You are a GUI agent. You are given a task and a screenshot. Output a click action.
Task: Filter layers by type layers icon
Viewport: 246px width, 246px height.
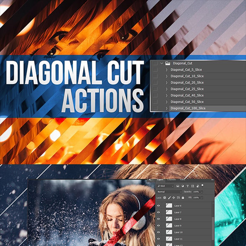click(x=188, y=186)
